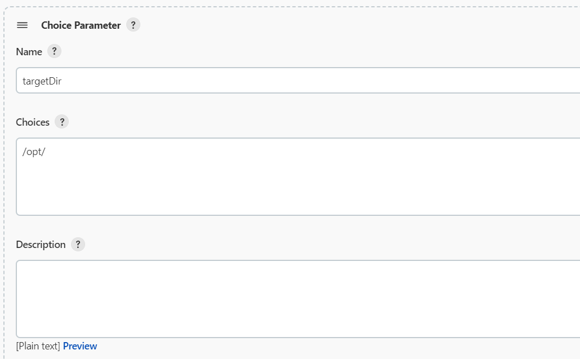This screenshot has height=359, width=580.
Task: Show help for the Description field
Action: click(78, 244)
